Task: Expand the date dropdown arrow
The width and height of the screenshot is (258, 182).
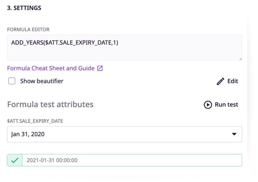Action: coord(234,134)
